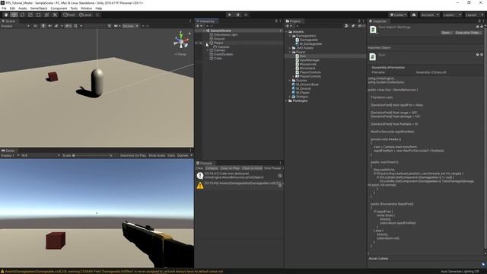The height and width of the screenshot is (274, 487).
Task: Open the cloud Services icon
Action: coord(414,15)
